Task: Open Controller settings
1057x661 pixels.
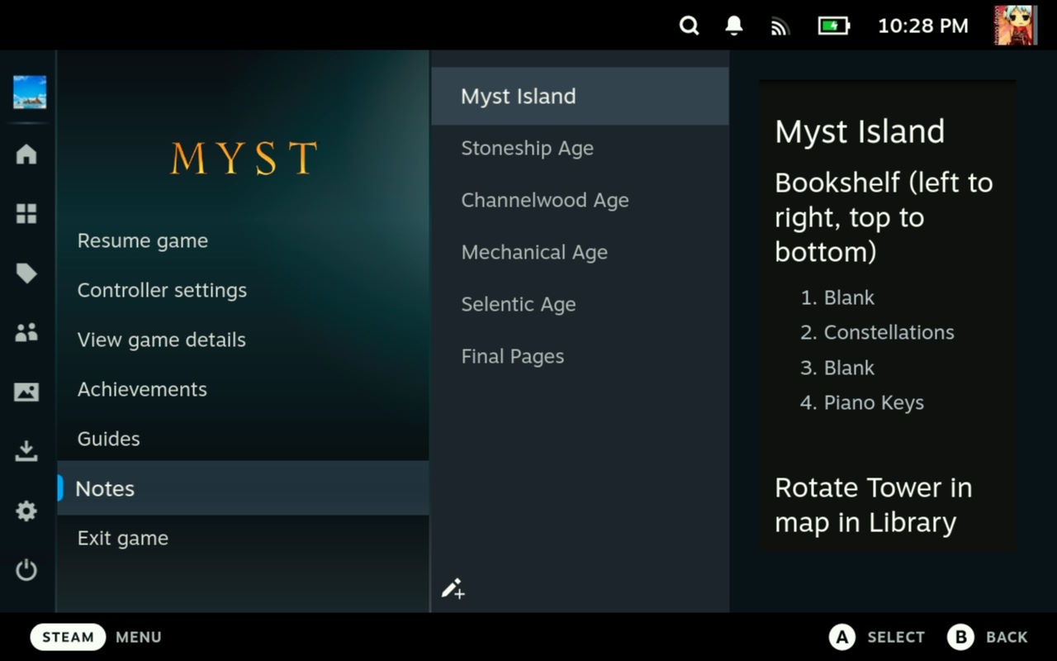Action: point(243,290)
